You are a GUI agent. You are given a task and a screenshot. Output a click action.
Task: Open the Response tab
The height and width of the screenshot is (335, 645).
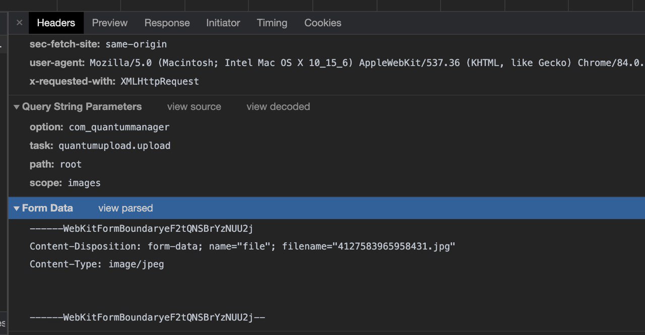tap(167, 23)
